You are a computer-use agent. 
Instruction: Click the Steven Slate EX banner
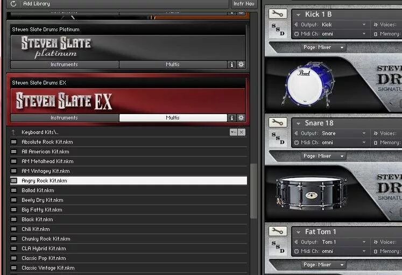(128, 101)
